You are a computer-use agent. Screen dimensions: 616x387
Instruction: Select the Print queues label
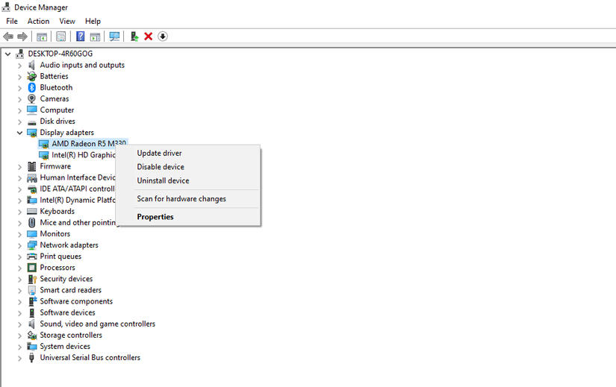coord(60,257)
